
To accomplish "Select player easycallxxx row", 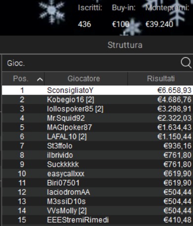I will [x=97, y=173].
